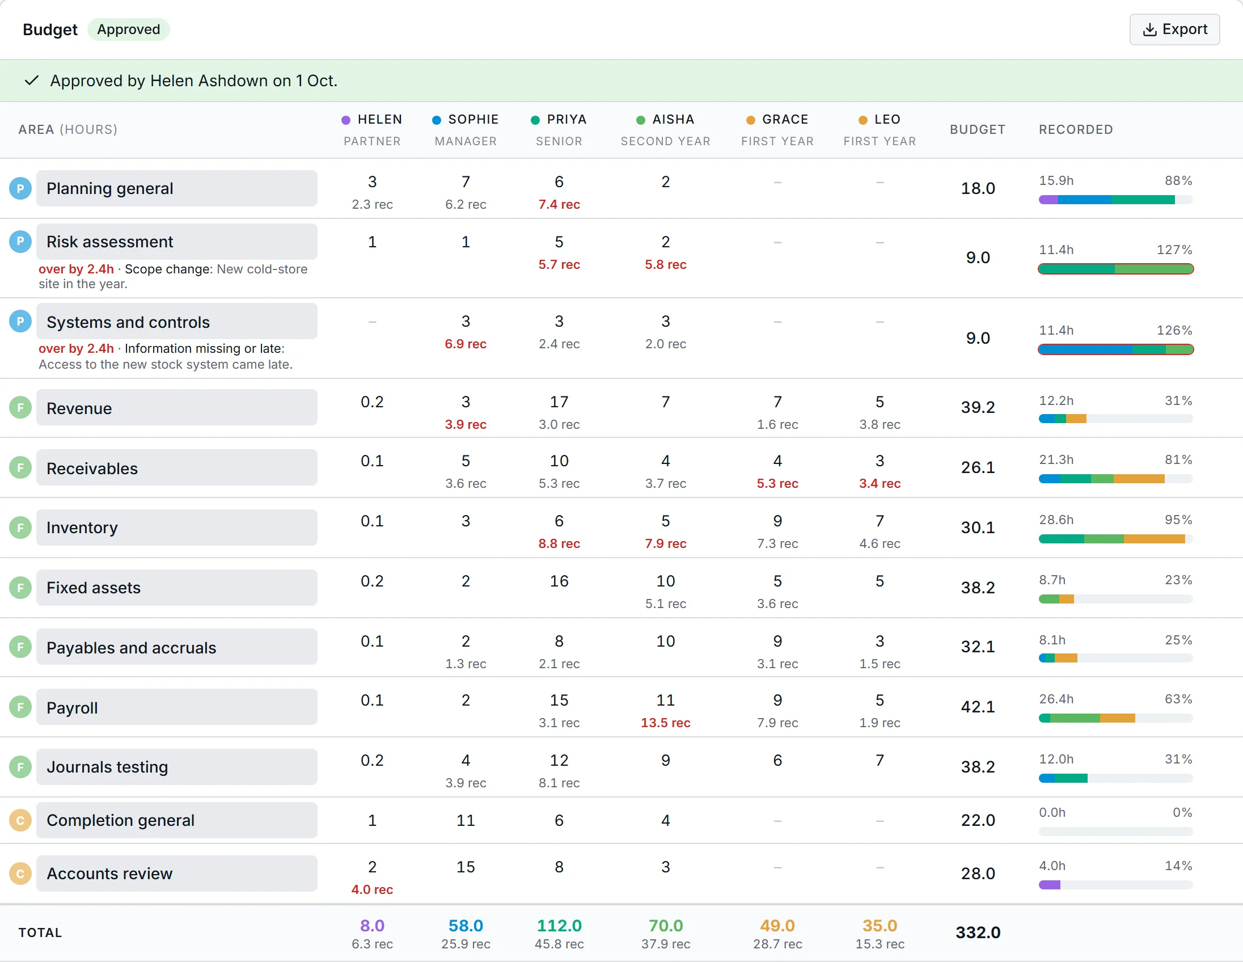The image size is (1243, 962).
Task: Click the Planning general 88% progress bar
Action: tap(1115, 200)
